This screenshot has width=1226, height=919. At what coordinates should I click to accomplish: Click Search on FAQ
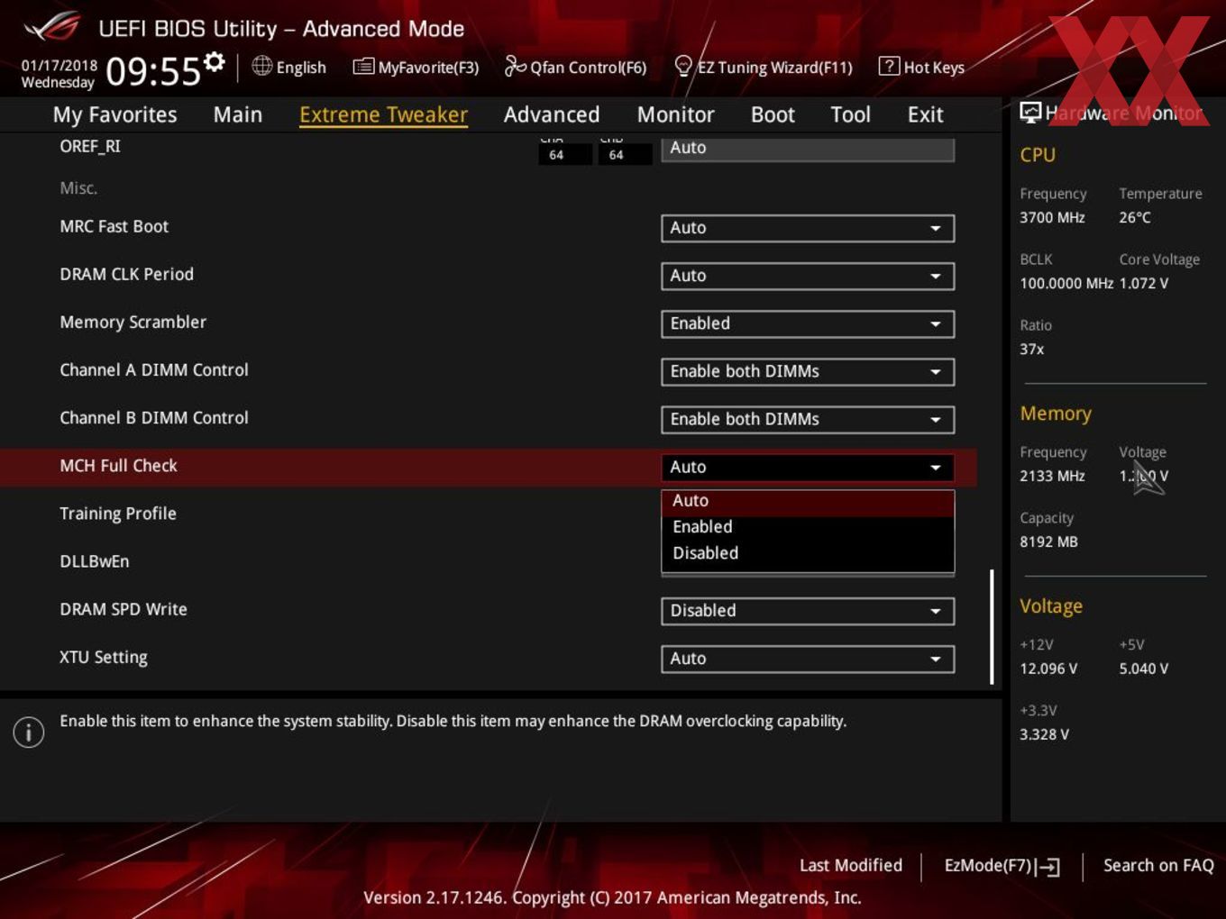[1158, 865]
